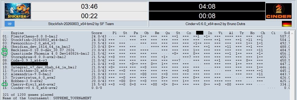The width and height of the screenshot is (297, 100).
Task: Select engine row Hobbes-3.0-avx2
Action: point(146,81)
